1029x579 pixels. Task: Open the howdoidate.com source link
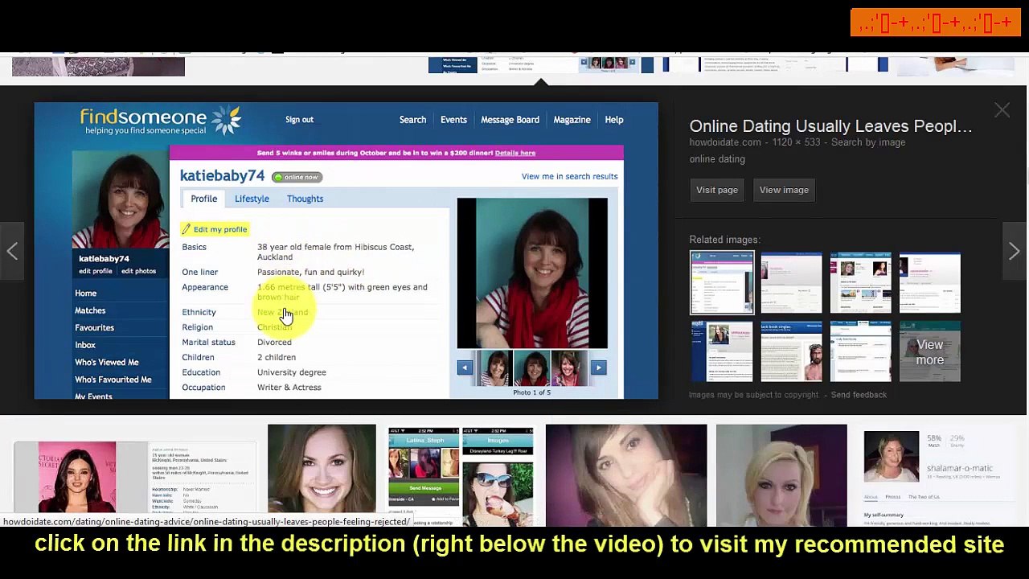tap(725, 142)
